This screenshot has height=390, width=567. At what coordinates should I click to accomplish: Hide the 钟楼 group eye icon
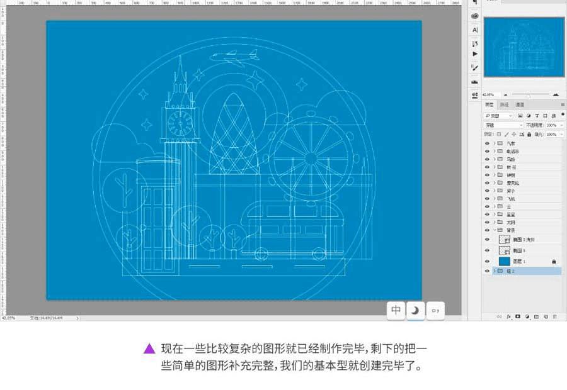(x=487, y=175)
